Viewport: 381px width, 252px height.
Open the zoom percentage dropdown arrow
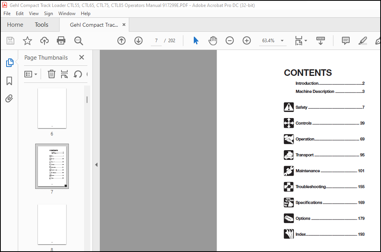point(282,41)
